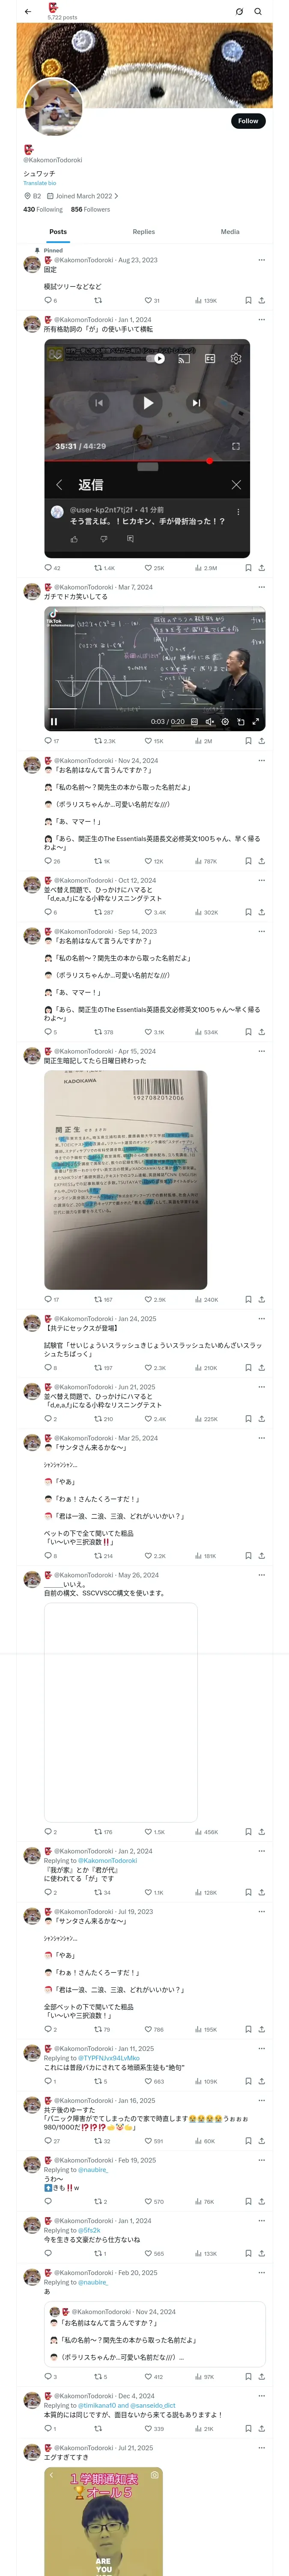Play the YouTube-style video in the Jan 1 post
Screen dimensions: 289x2576
[147, 403]
